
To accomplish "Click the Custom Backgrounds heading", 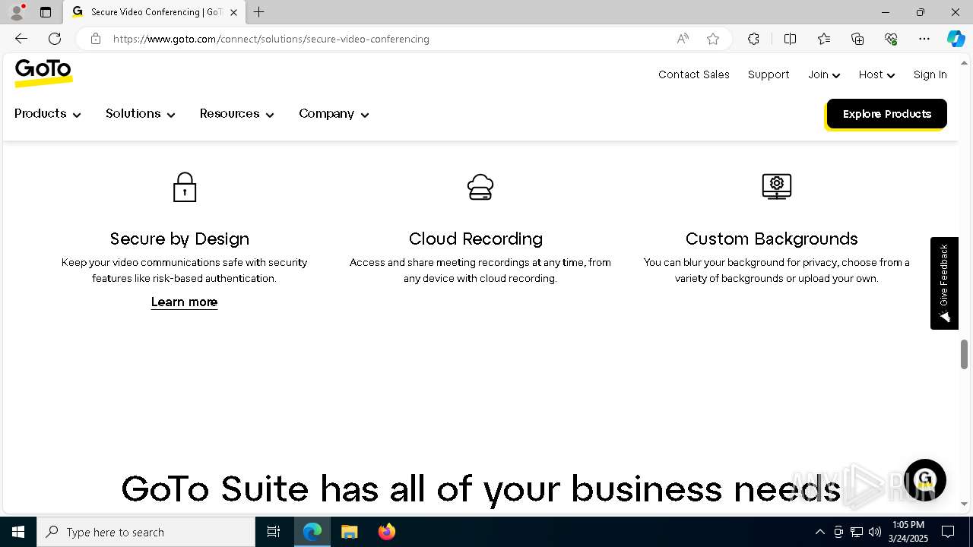I will point(772,239).
